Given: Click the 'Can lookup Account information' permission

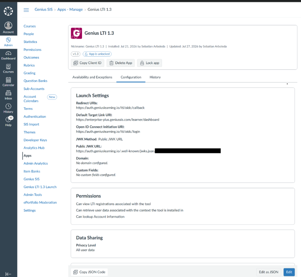Looking at the screenshot, I should 100,217.
